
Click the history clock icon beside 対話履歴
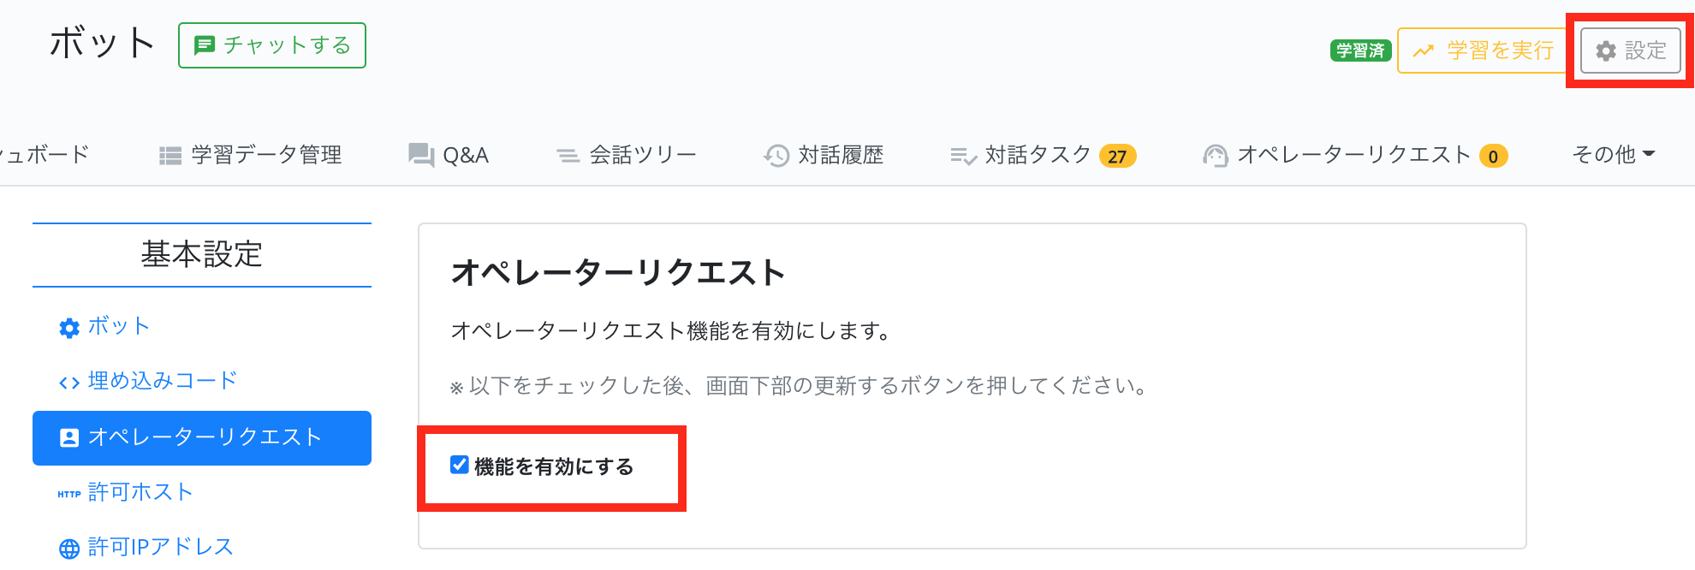coord(776,156)
